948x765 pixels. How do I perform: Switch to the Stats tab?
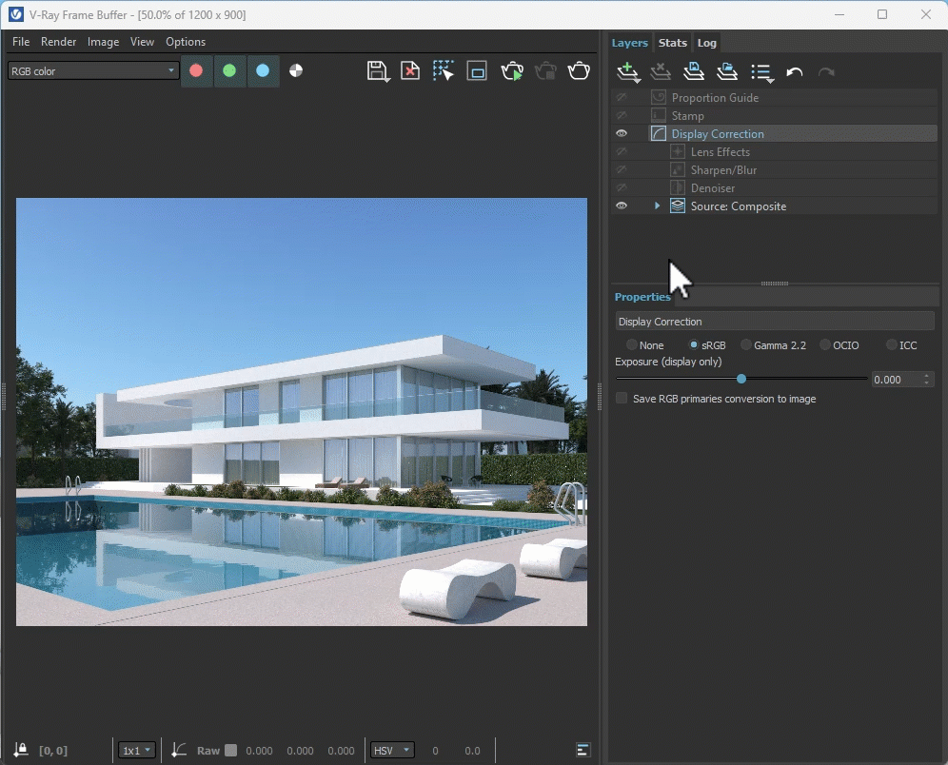(x=672, y=43)
